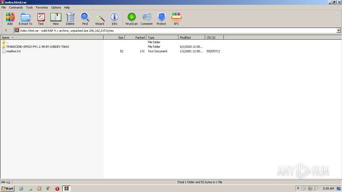Screen dimensions: 342x192
Task: Click the Extract To toolbar icon
Action: click(25, 19)
